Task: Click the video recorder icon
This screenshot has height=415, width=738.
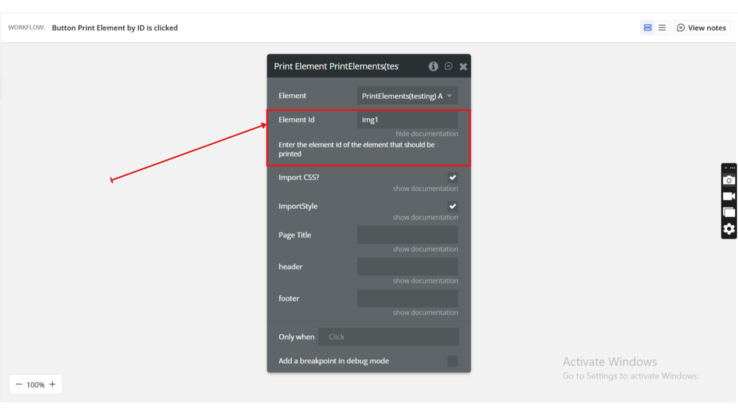Action: (729, 196)
